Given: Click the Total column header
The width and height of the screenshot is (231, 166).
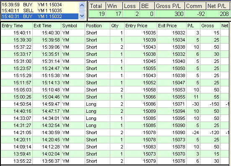Looking at the screenshot, I should click(x=97, y=6).
